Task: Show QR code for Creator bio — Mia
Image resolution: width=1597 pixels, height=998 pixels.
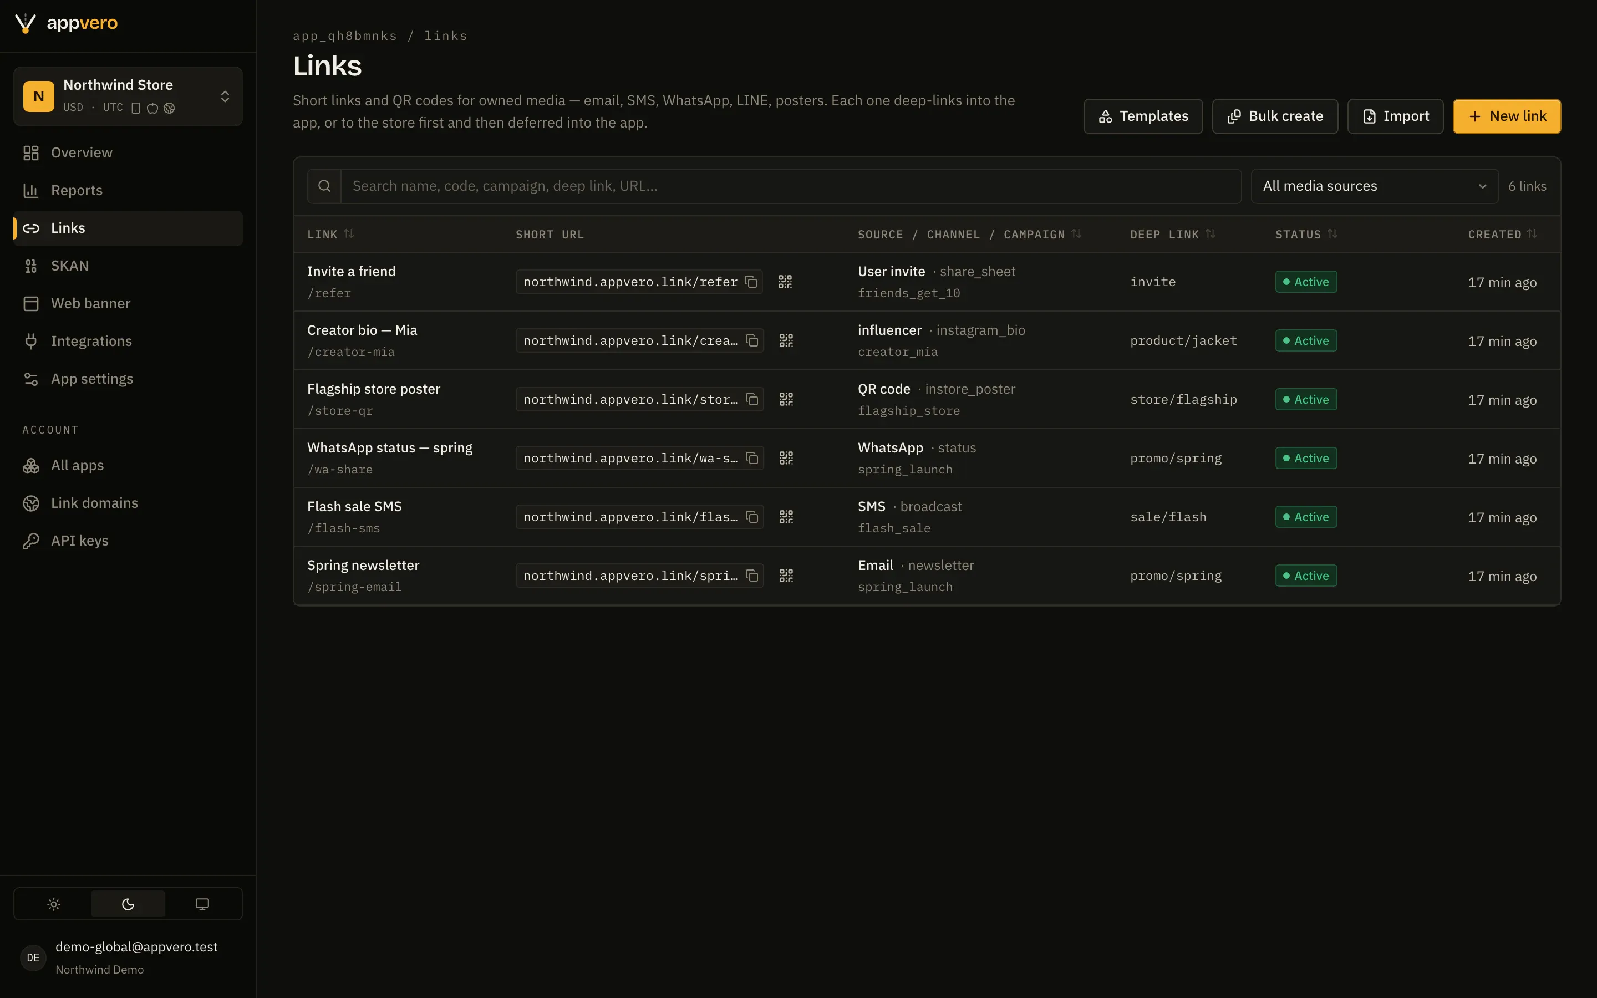Action: coord(786,340)
